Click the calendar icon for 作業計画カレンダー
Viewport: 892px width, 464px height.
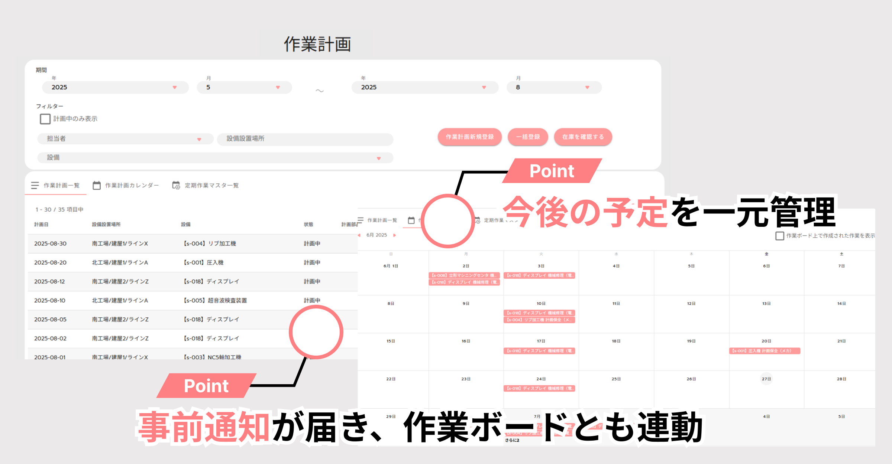pos(97,185)
